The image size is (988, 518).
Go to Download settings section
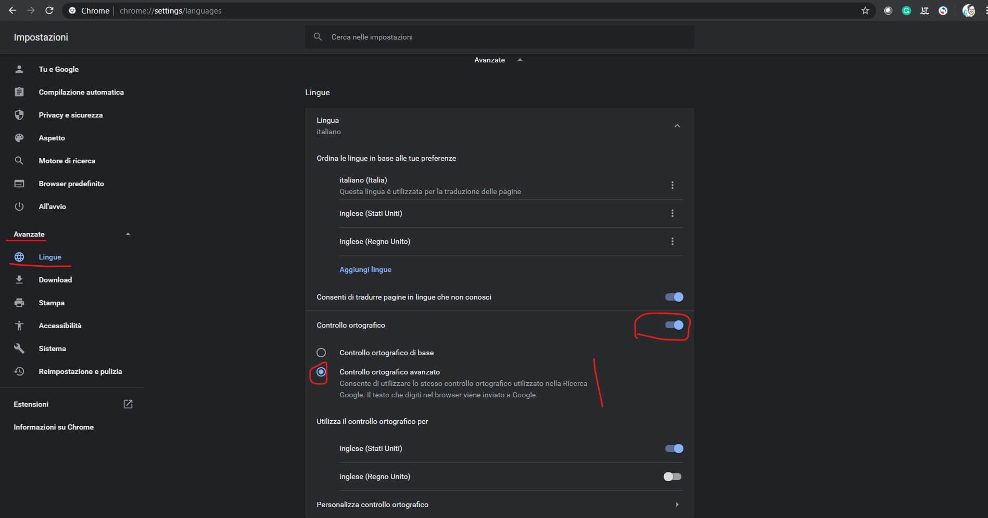pyautogui.click(x=55, y=280)
